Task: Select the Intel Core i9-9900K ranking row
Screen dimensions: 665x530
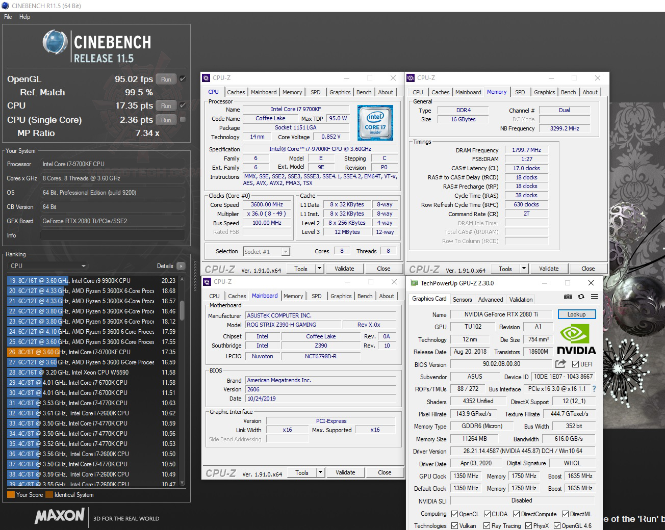Action: (x=92, y=281)
